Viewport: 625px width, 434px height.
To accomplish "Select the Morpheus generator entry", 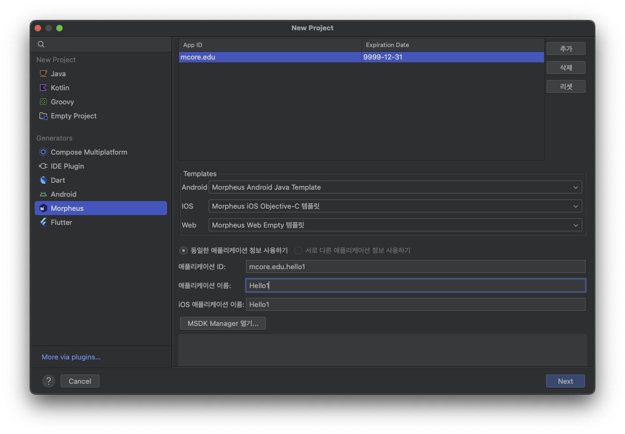I will pyautogui.click(x=67, y=208).
